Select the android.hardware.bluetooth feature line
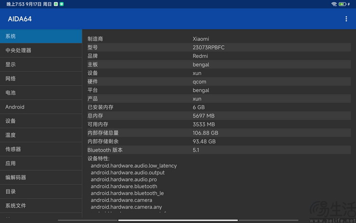This screenshot has width=356, height=223. 124,186
